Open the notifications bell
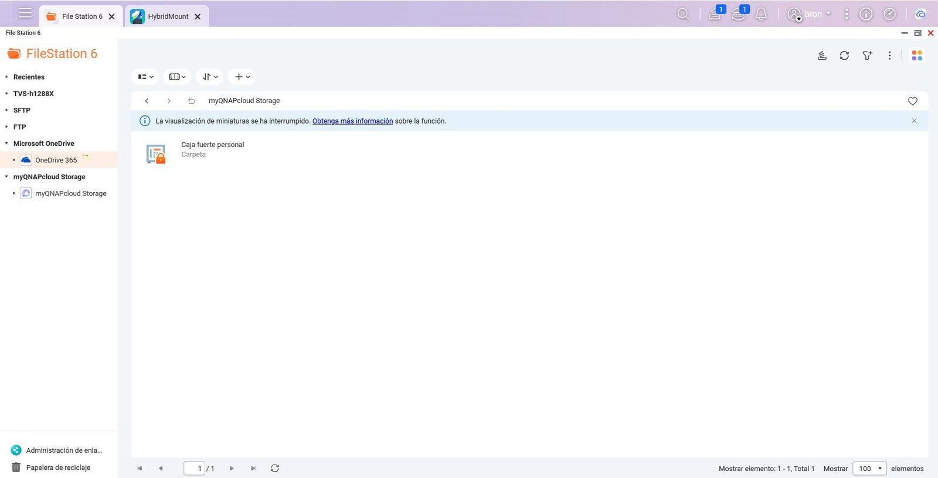The image size is (938, 478). pos(761,14)
